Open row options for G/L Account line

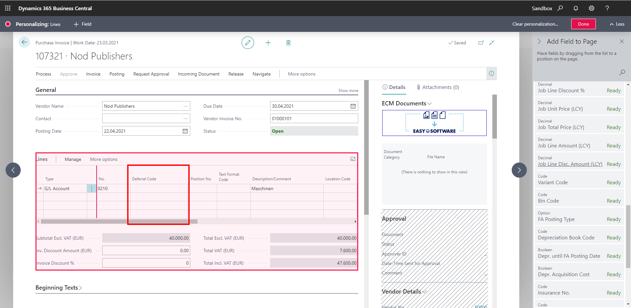coord(92,188)
